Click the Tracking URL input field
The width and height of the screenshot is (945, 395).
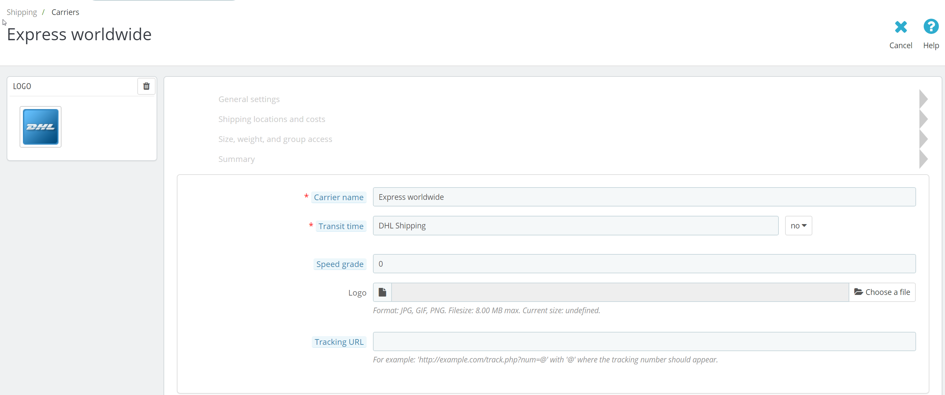[x=644, y=342]
